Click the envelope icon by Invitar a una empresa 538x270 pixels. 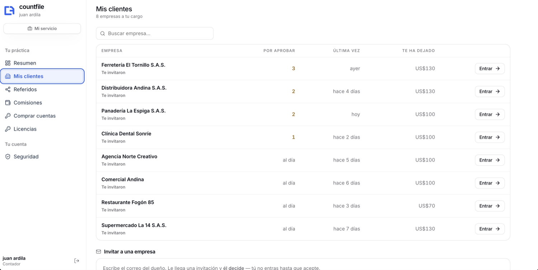[99, 252]
